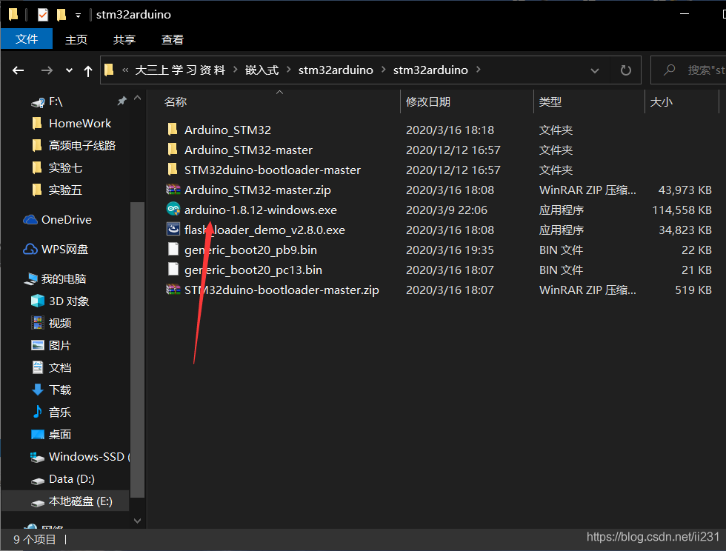Open 实验七 folder in sidebar

tap(65, 167)
